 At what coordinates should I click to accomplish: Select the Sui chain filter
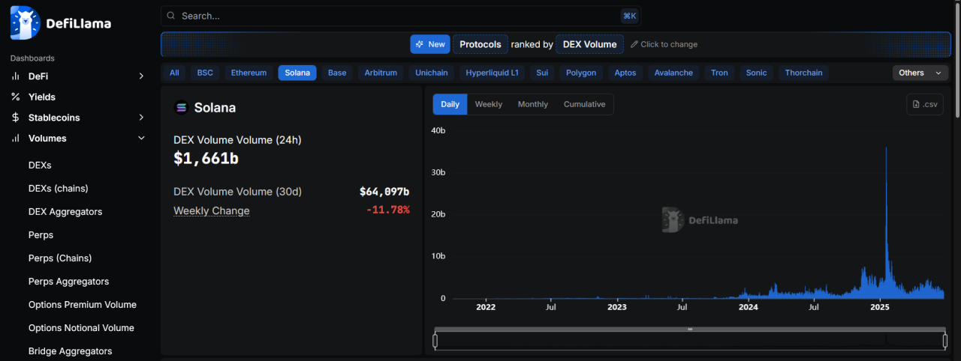(542, 73)
